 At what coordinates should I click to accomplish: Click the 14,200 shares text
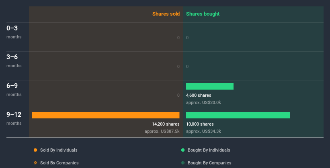[166, 124]
